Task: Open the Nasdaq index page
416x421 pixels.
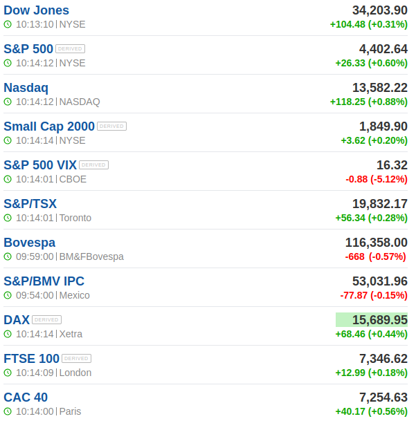Action: tap(26, 88)
